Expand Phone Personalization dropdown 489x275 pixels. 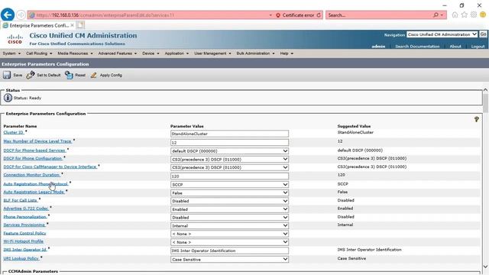tap(229, 217)
